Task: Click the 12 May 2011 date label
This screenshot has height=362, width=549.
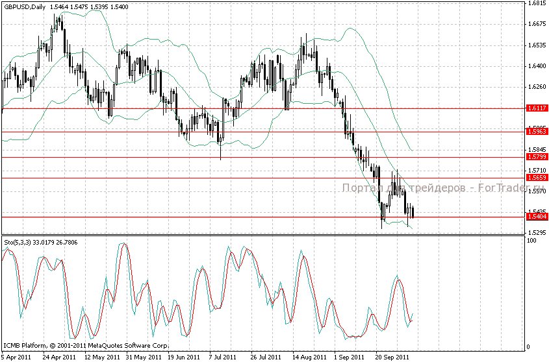Action: tap(101, 357)
